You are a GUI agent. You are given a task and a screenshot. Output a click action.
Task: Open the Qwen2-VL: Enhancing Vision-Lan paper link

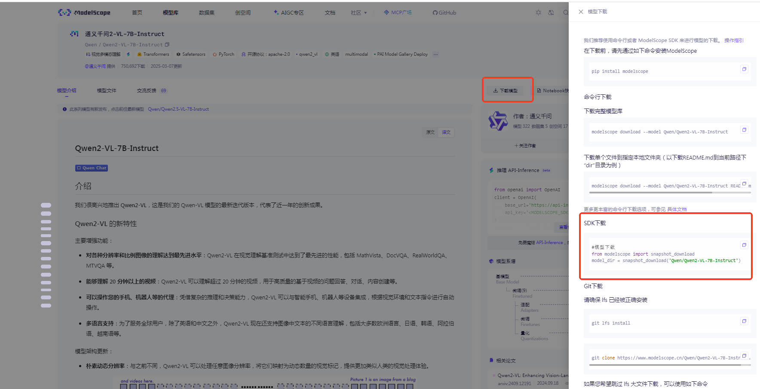tap(533, 375)
